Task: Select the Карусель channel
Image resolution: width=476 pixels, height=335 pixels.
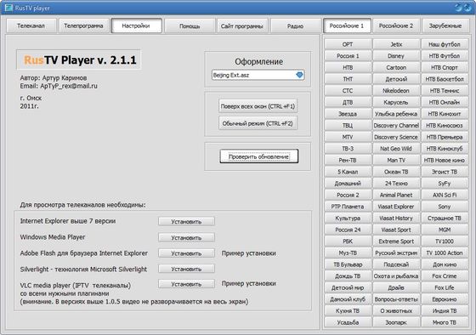Action: 396,102
